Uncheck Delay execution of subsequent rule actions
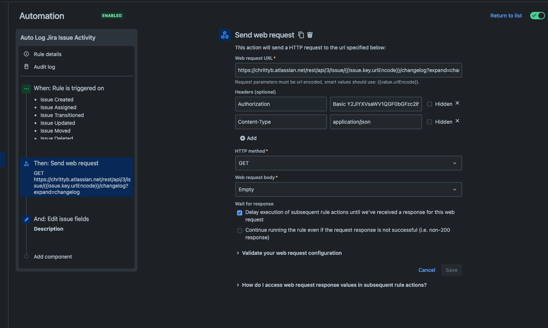 coord(239,213)
